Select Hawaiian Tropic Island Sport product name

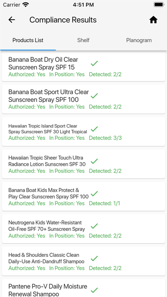pos(48,129)
